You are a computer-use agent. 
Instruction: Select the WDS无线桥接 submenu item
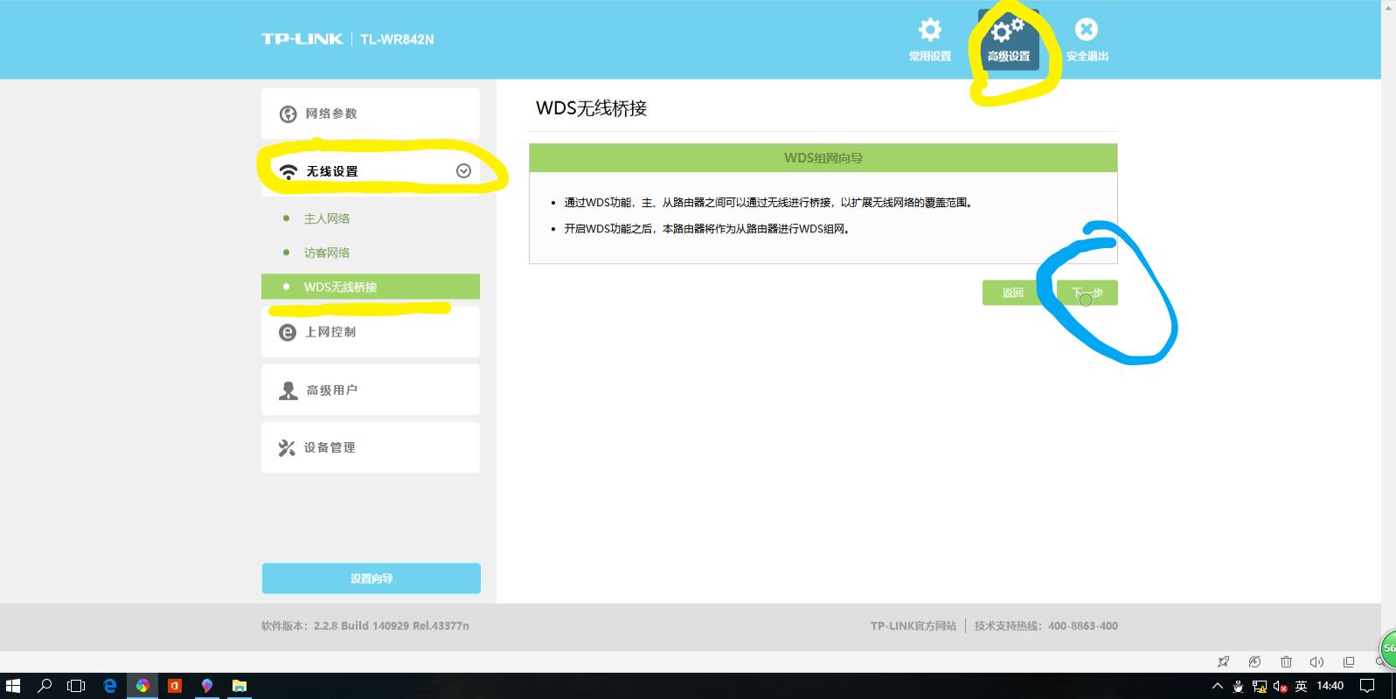tap(371, 287)
